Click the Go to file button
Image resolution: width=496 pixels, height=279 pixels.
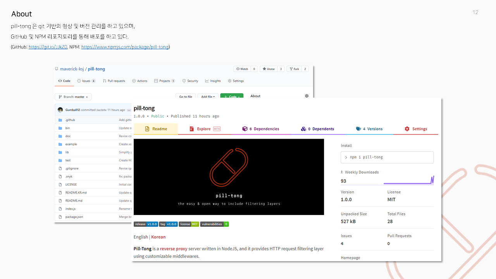tap(185, 96)
